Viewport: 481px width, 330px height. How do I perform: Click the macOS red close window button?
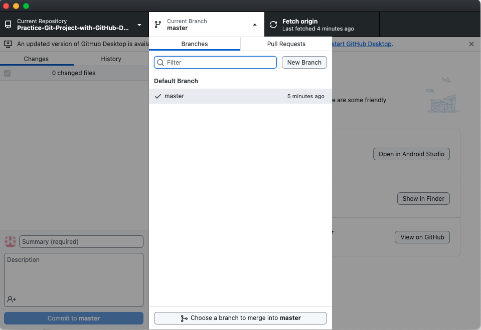click(6, 6)
